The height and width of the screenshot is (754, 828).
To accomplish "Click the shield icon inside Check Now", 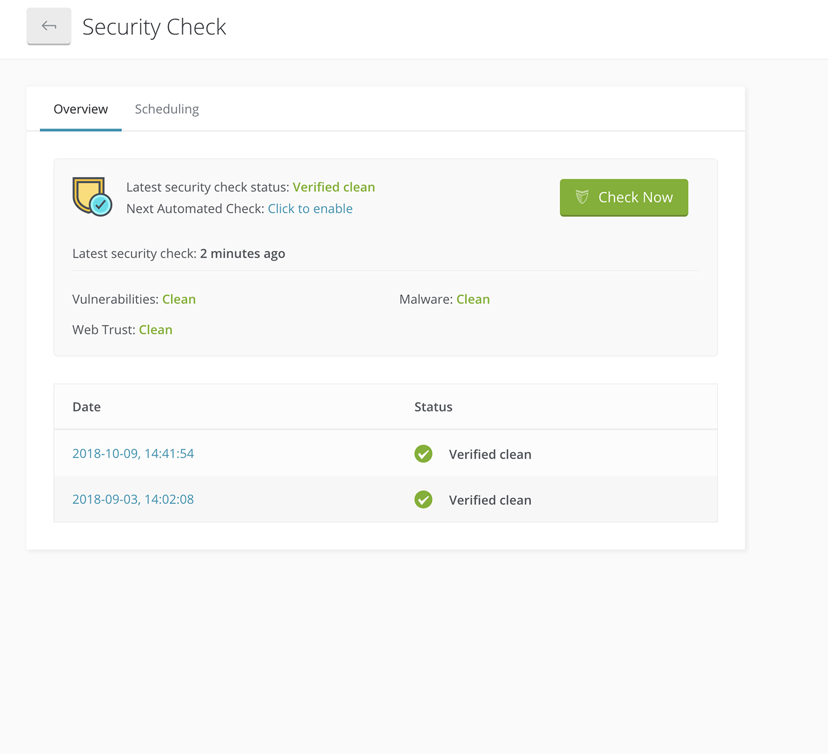I will pos(582,197).
